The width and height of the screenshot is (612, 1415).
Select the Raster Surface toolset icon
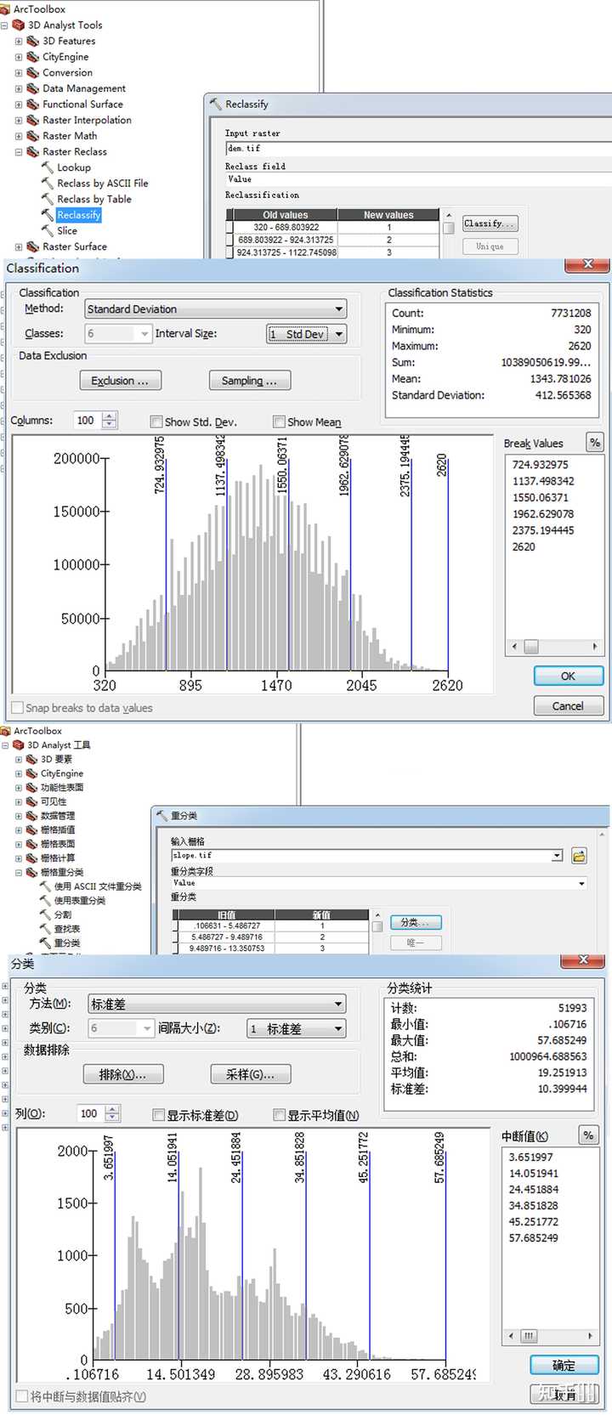pyautogui.click(x=32, y=246)
